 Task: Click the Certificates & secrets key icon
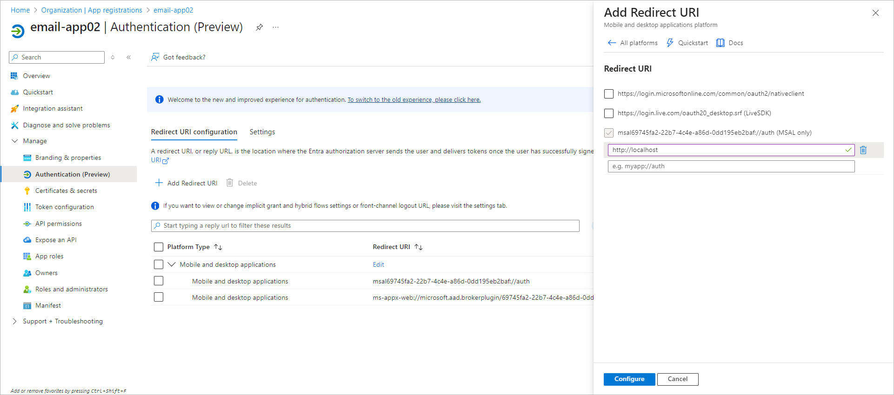click(27, 191)
